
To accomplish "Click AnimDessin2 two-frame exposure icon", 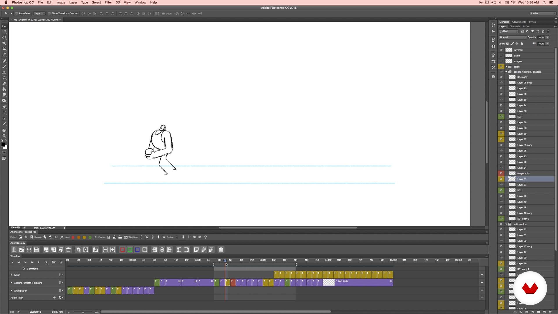I will (53, 250).
